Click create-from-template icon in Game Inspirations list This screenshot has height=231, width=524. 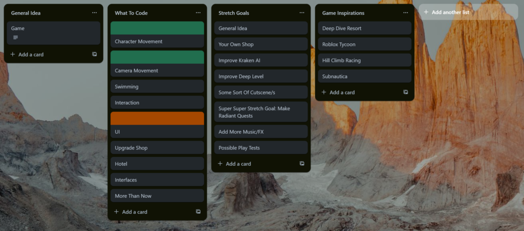point(405,92)
